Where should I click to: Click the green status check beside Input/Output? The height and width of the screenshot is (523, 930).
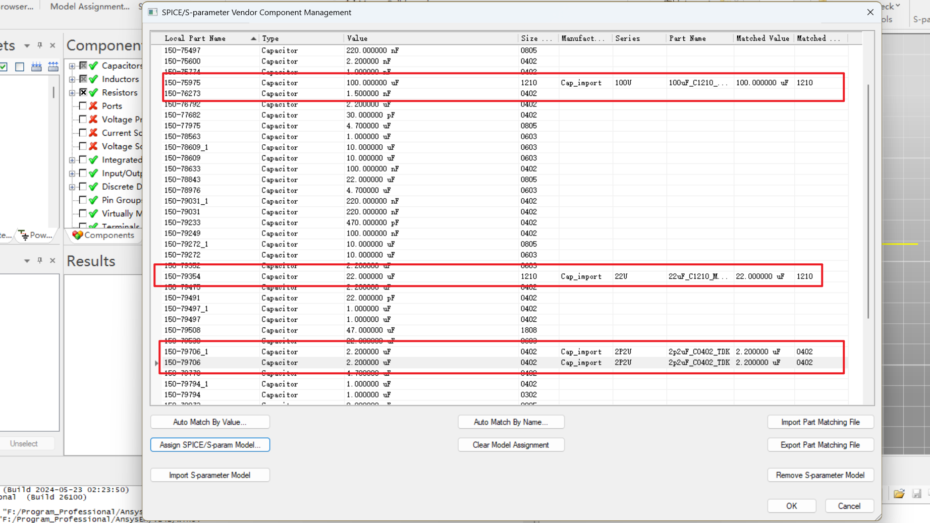93,173
